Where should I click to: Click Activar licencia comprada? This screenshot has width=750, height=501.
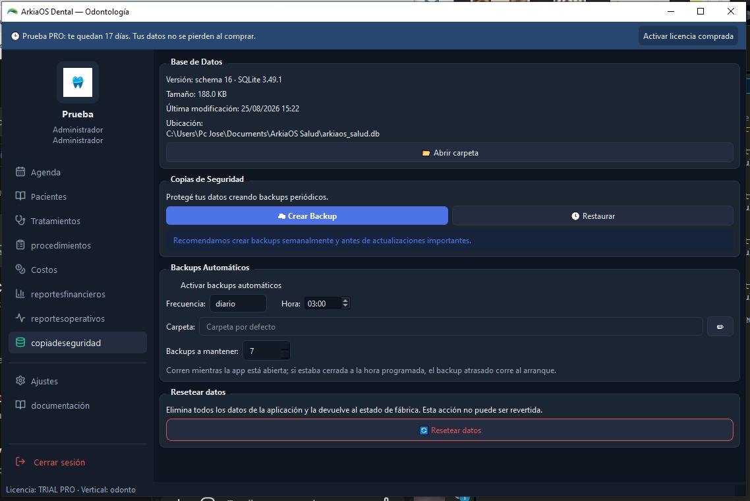(x=688, y=36)
